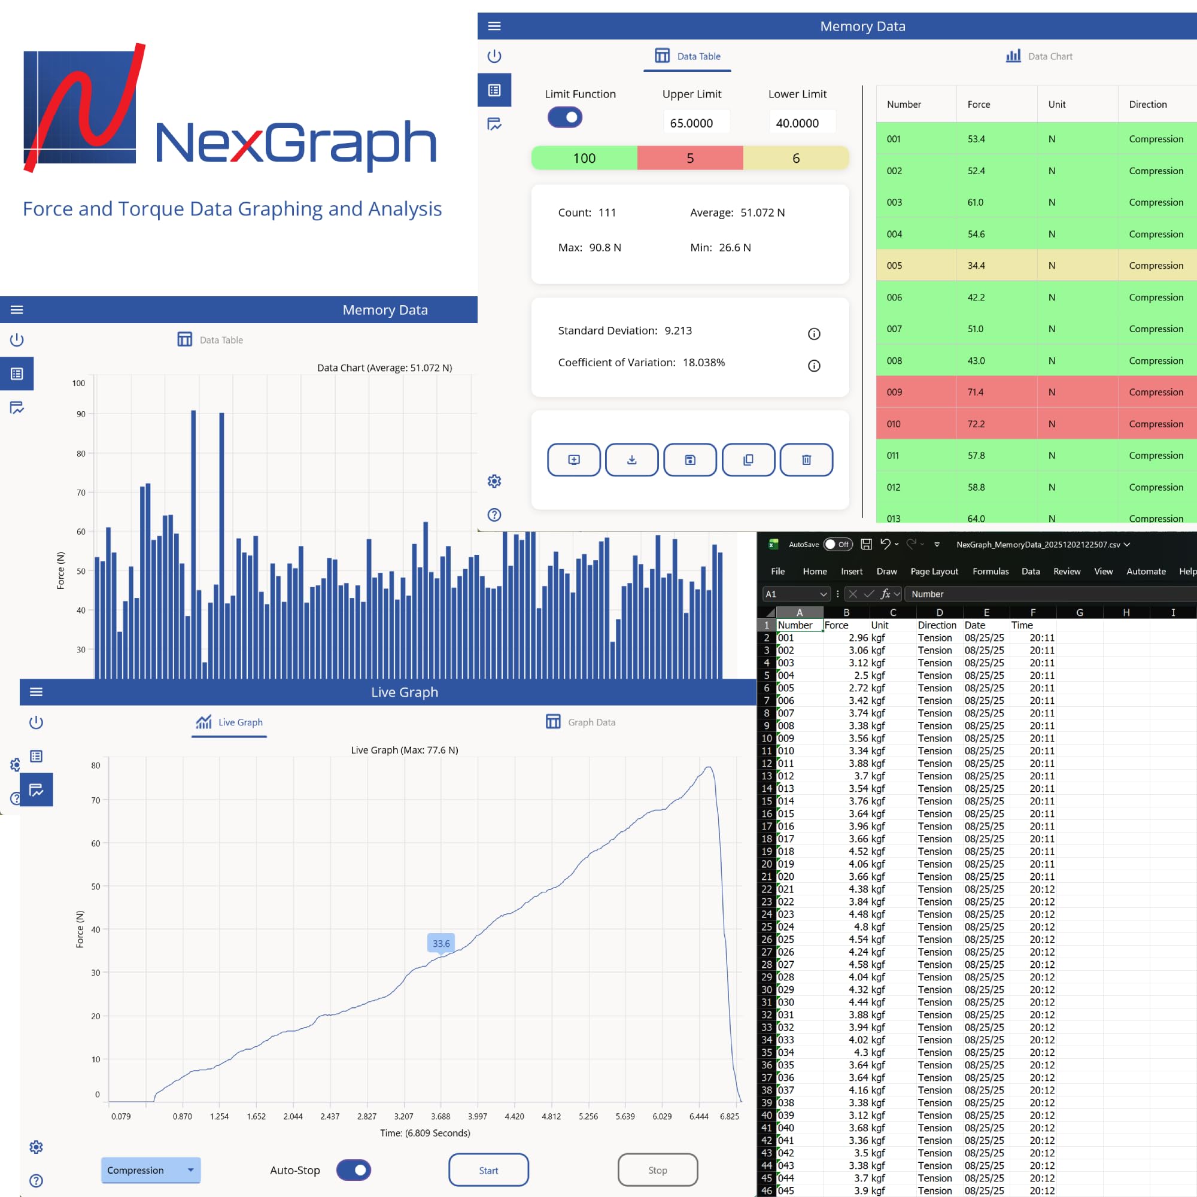The height and width of the screenshot is (1197, 1197).
Task: Switch to the Data Chart tab
Action: [x=1039, y=56]
